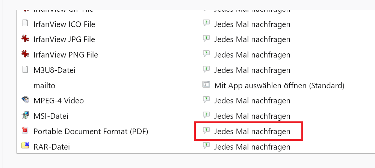Image resolution: width=375 pixels, height=168 pixels.
Task: Select the mailto content type entry
Action: coord(44,85)
